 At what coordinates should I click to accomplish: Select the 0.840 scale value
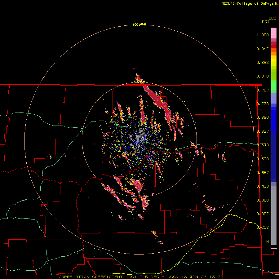point(263,76)
